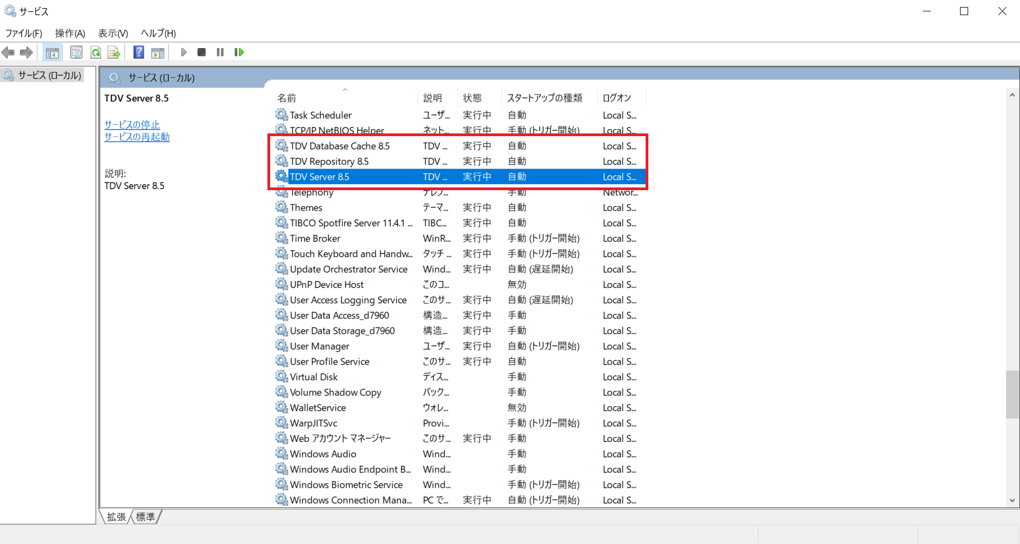Click gear icon of WalletService row
1020x544 pixels.
coord(281,407)
